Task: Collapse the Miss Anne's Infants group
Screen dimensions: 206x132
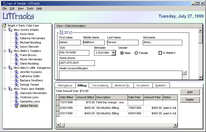Action: pos(4,30)
